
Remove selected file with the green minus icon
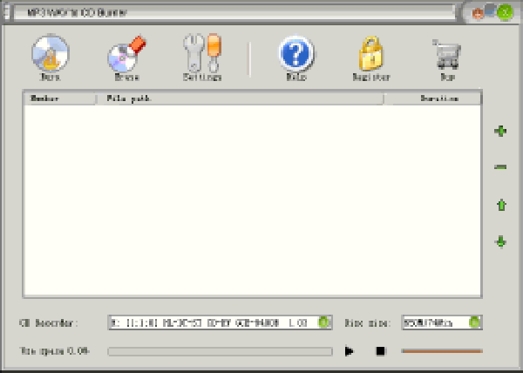500,167
